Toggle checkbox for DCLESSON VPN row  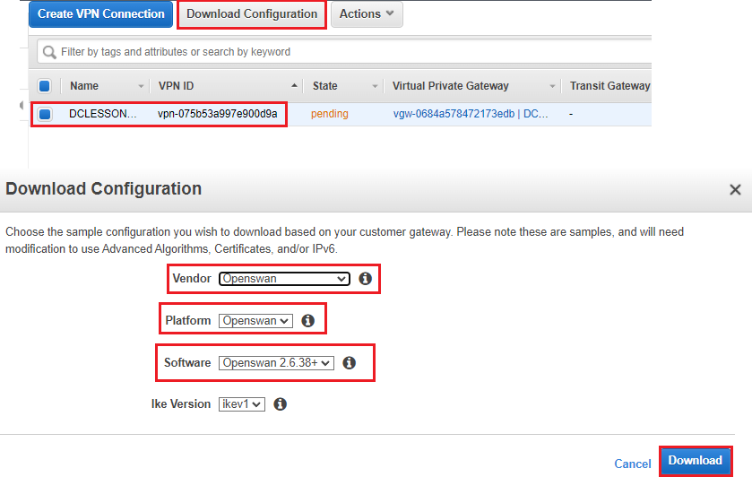pyautogui.click(x=45, y=114)
